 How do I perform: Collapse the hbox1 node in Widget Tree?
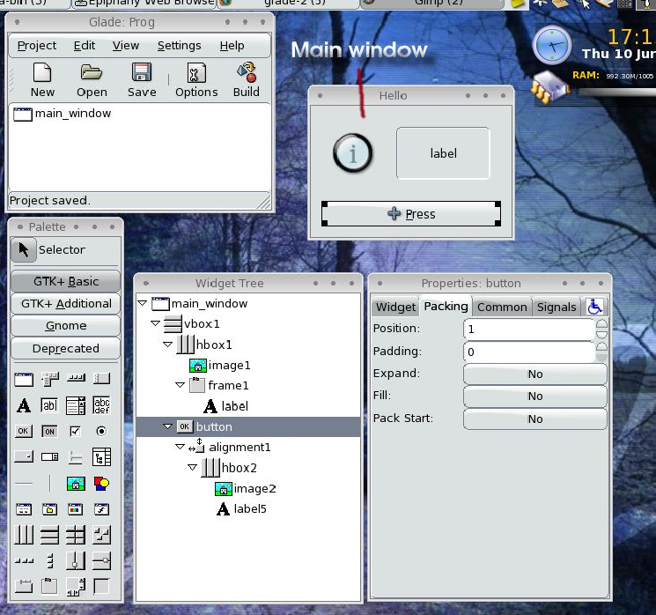[168, 345]
